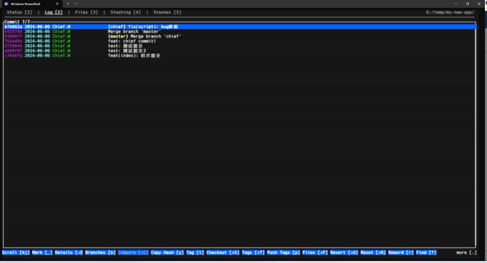
Task: Close the terminal window
Action: tap(479, 4)
